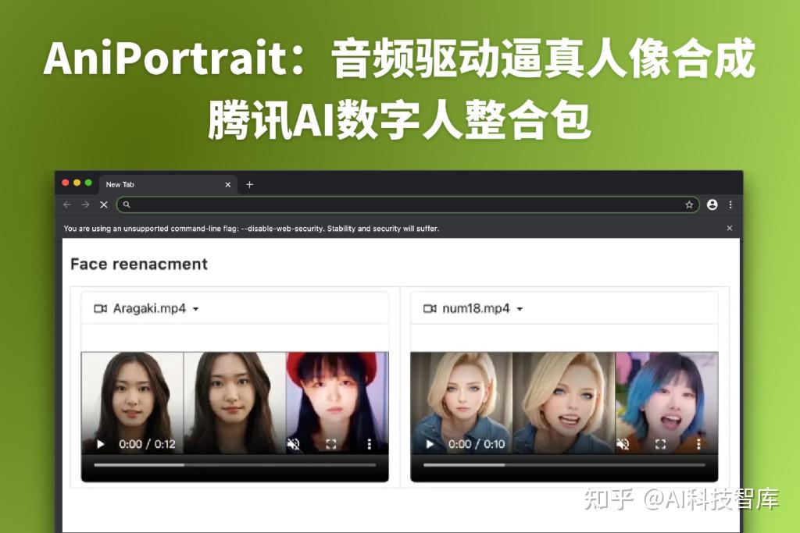The height and width of the screenshot is (533, 800).
Task: Bookmark this page with the star icon
Action: (x=690, y=204)
